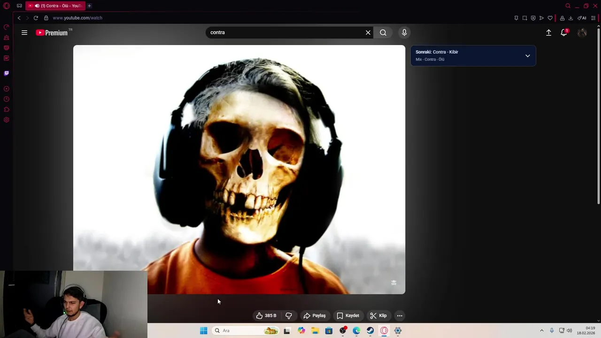Click the video player to pause
Image resolution: width=601 pixels, height=338 pixels.
pos(239,169)
